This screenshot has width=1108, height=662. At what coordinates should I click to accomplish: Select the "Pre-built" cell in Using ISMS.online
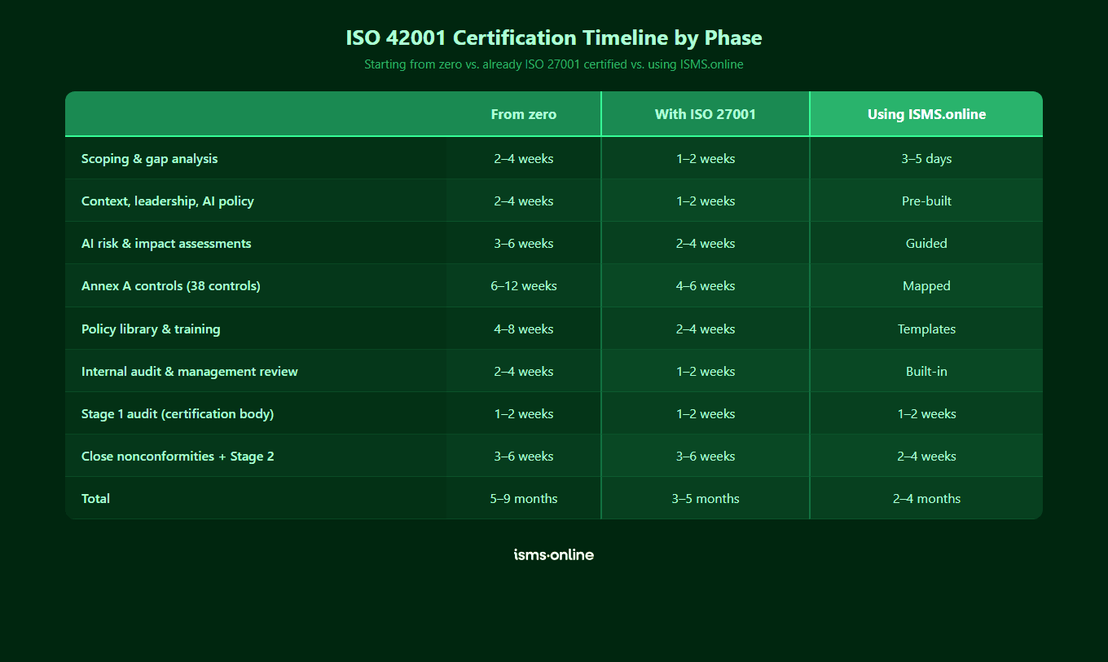tap(926, 201)
